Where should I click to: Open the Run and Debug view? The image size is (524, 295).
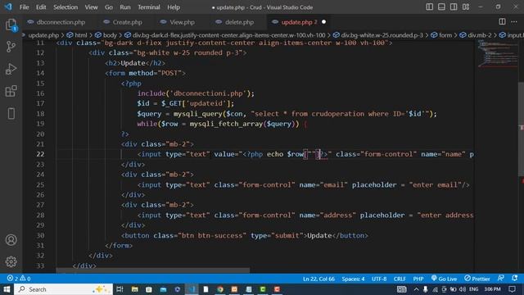11,69
